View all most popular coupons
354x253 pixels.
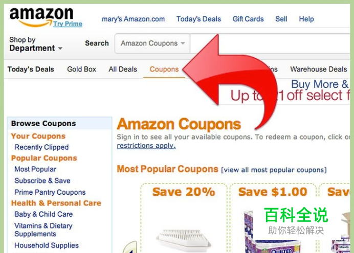point(274,170)
